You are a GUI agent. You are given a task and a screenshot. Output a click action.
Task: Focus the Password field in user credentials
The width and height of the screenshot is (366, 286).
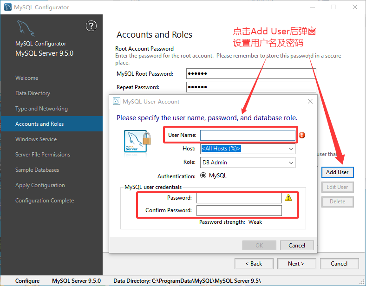pyautogui.click(x=239, y=198)
